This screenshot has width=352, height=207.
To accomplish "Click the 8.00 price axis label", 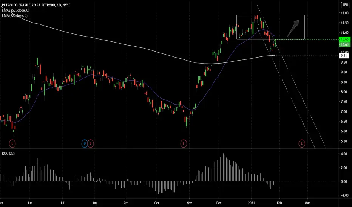I will pos(344,92).
